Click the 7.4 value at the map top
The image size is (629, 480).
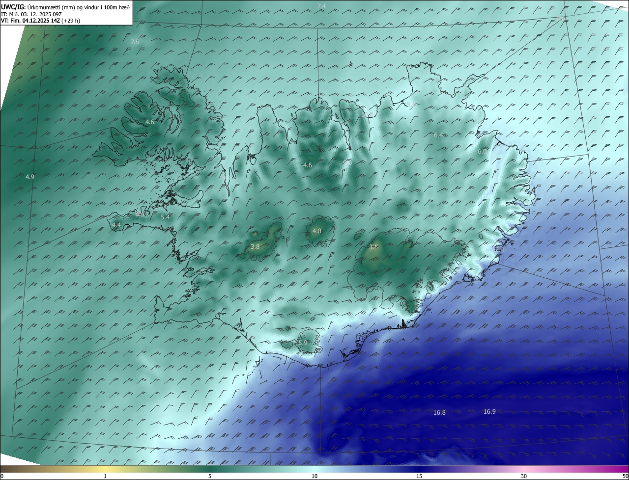tap(321, 6)
